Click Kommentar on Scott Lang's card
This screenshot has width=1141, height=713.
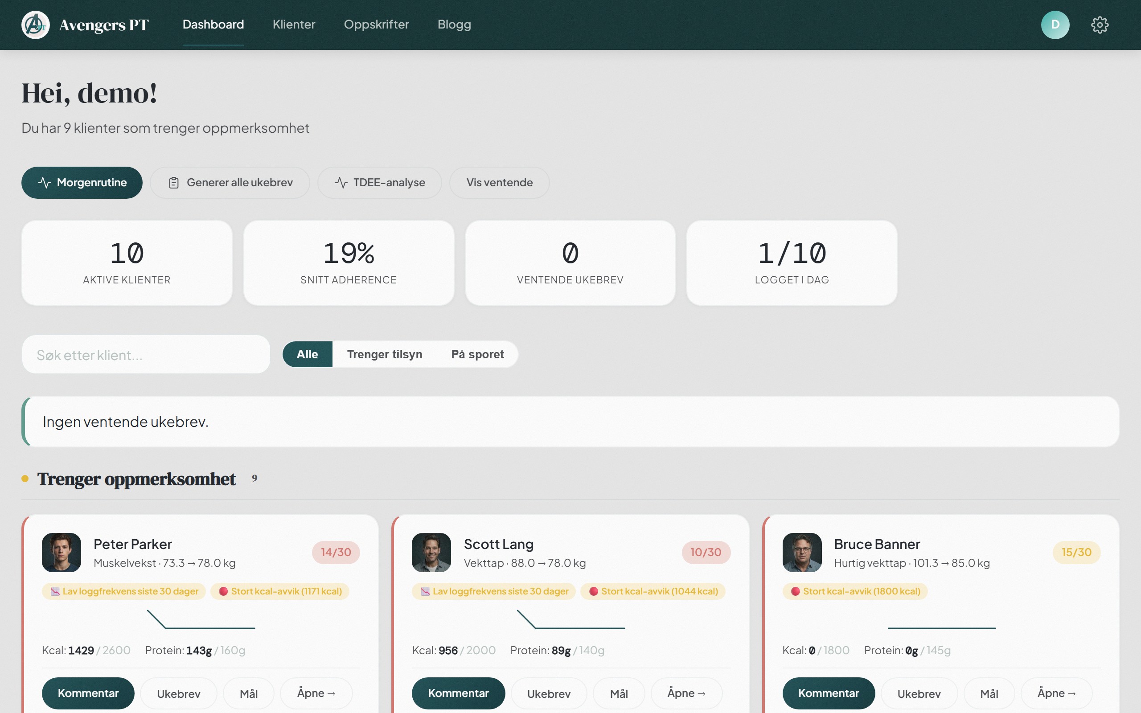tap(458, 693)
